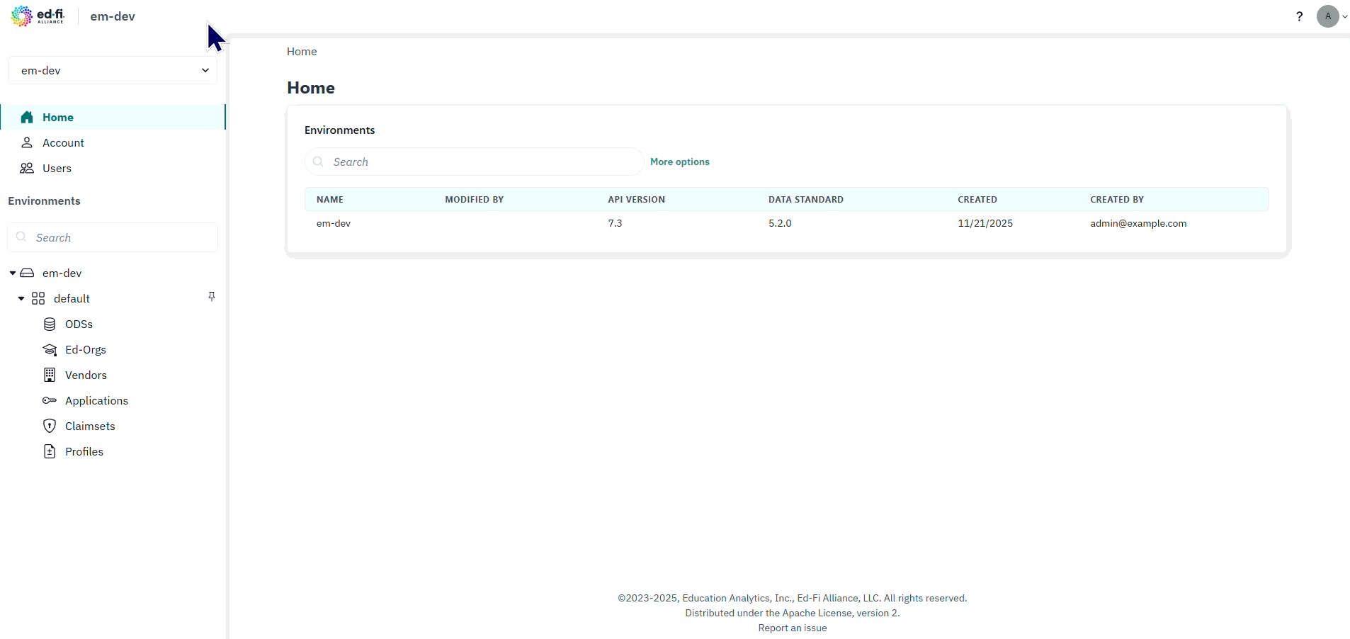Click the Claimsets shield icon
The width and height of the screenshot is (1350, 639).
coord(49,426)
